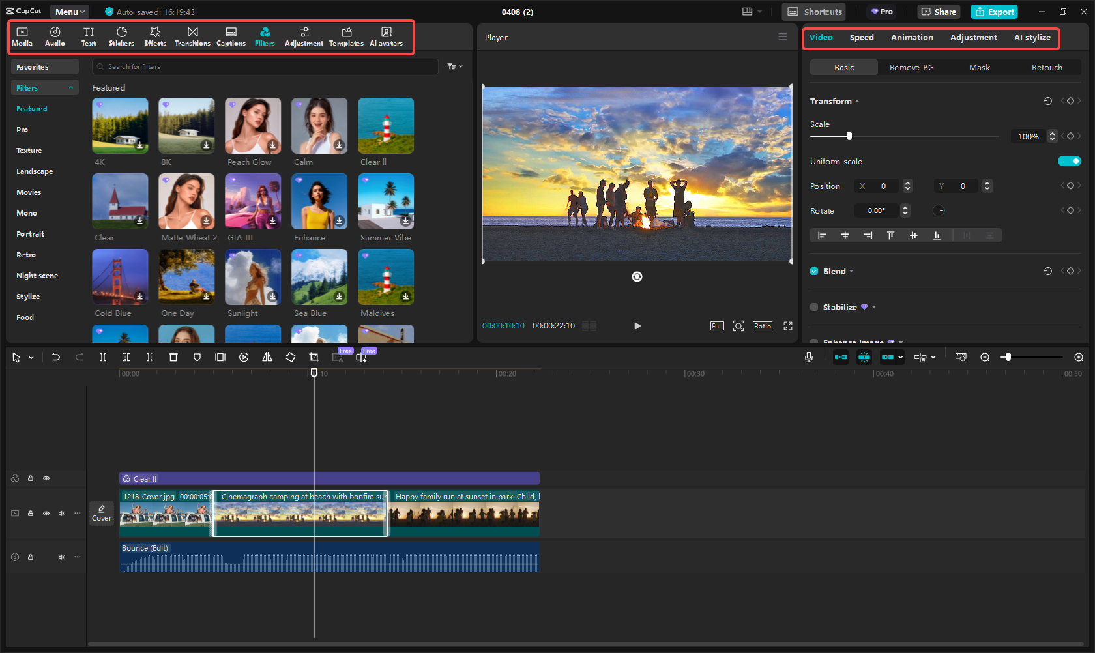The image size is (1095, 653).
Task: Click the Record voiceover microphone icon
Action: [808, 357]
